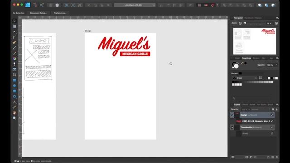Viewport: 290px width, 163px height.
Task: Toggle visibility of Pixel layer
Action: point(272,134)
